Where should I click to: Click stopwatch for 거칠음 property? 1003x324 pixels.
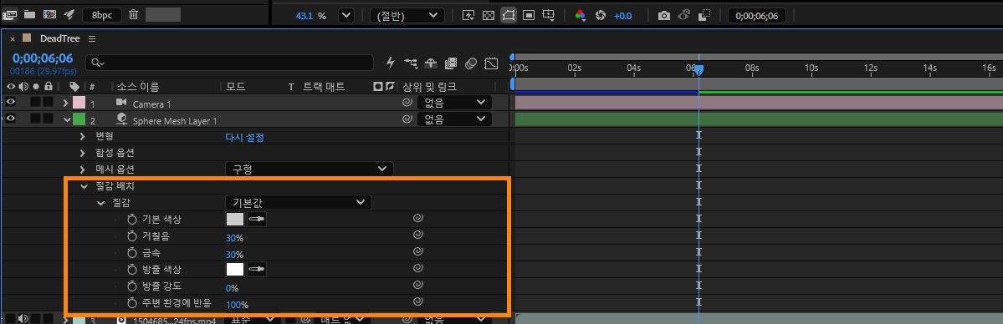[x=132, y=235]
